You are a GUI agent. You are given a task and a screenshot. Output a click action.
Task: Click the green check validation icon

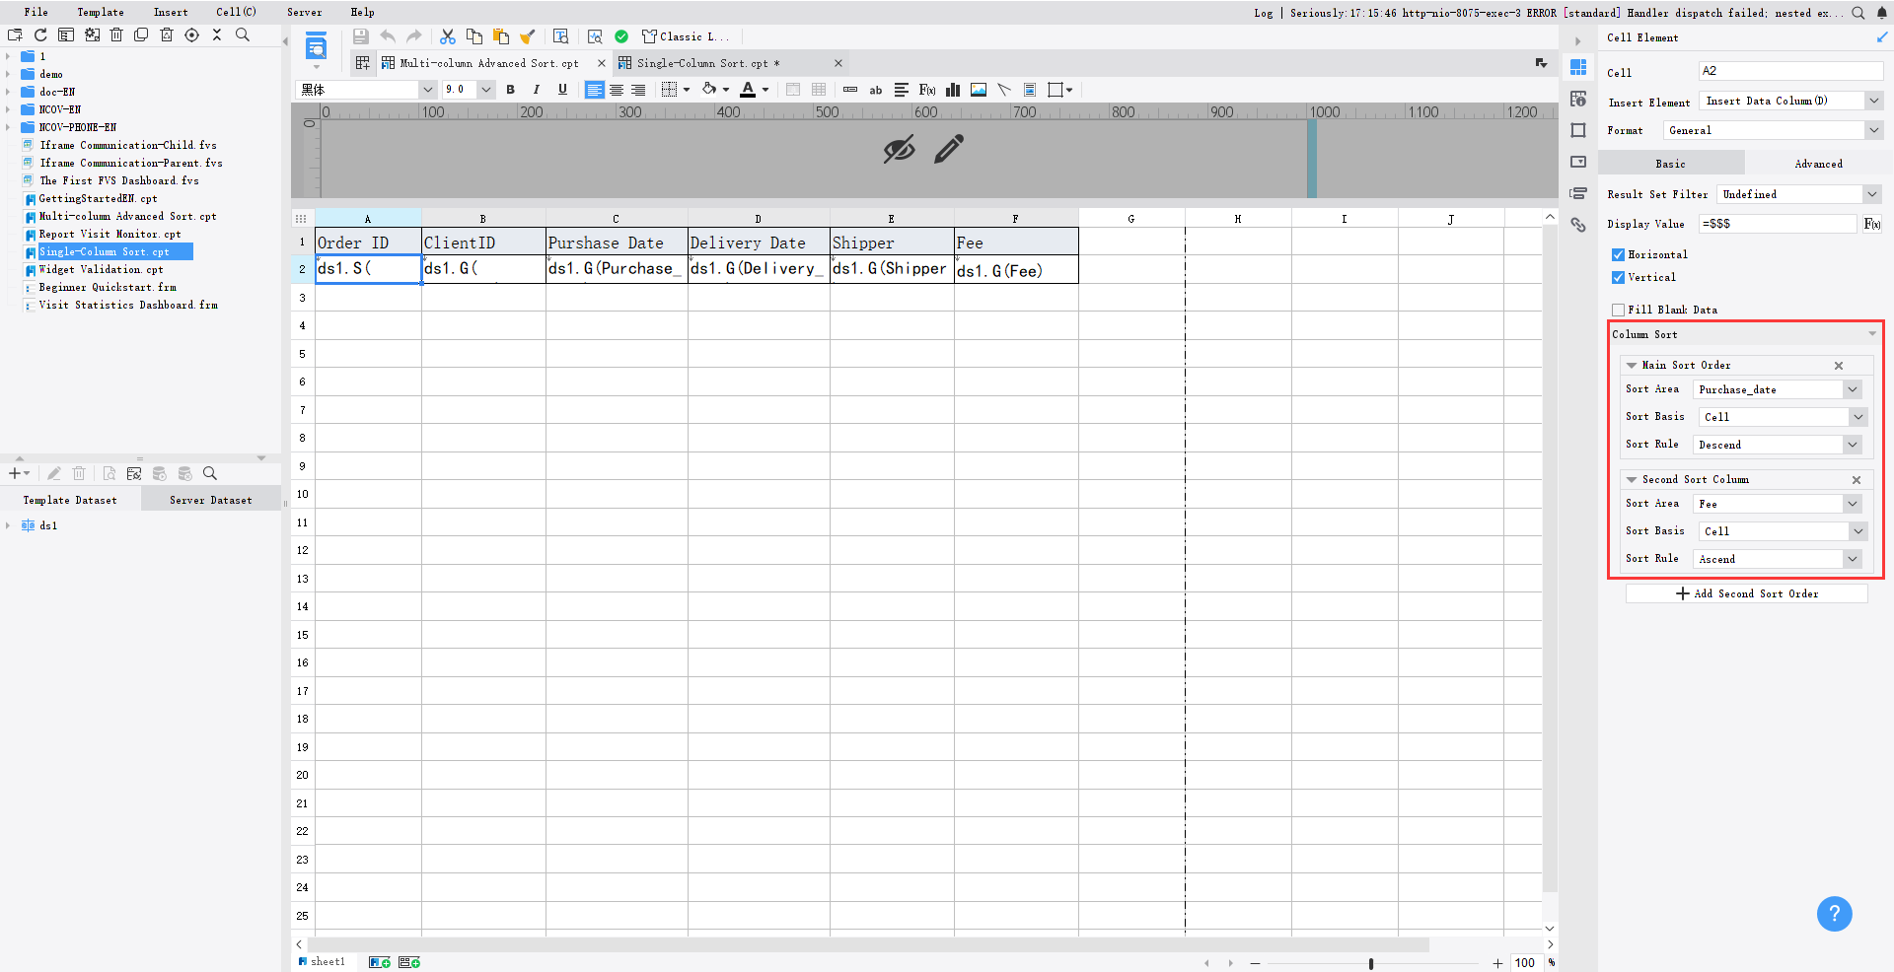point(621,36)
